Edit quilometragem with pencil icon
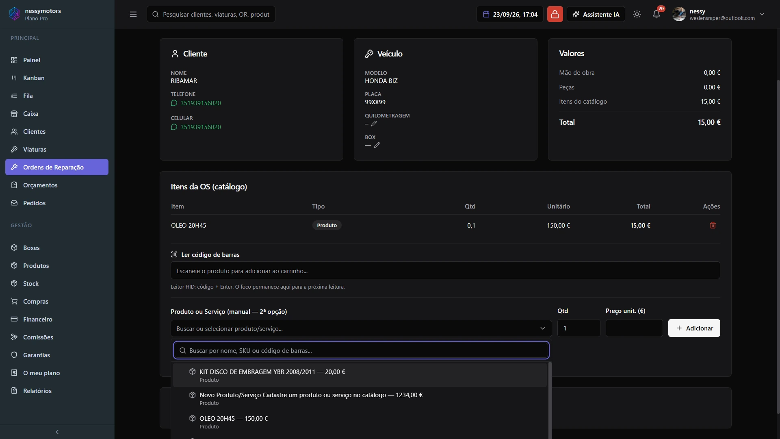The height and width of the screenshot is (439, 780). pos(374,124)
